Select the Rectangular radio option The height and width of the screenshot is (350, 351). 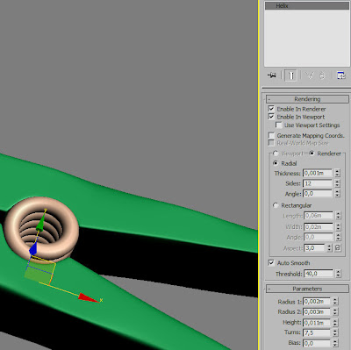276,205
